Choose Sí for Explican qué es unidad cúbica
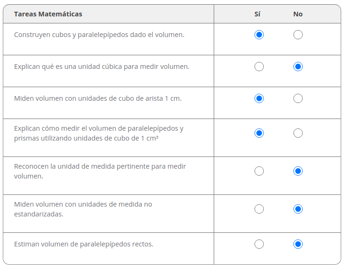This screenshot has height=268, width=344. [x=259, y=67]
